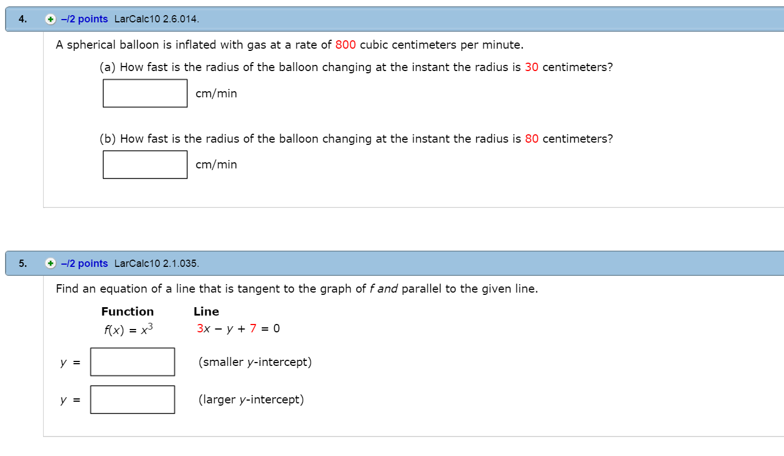
Task: Select the LarCalc10 2.1.035 question code
Action: tap(156, 264)
